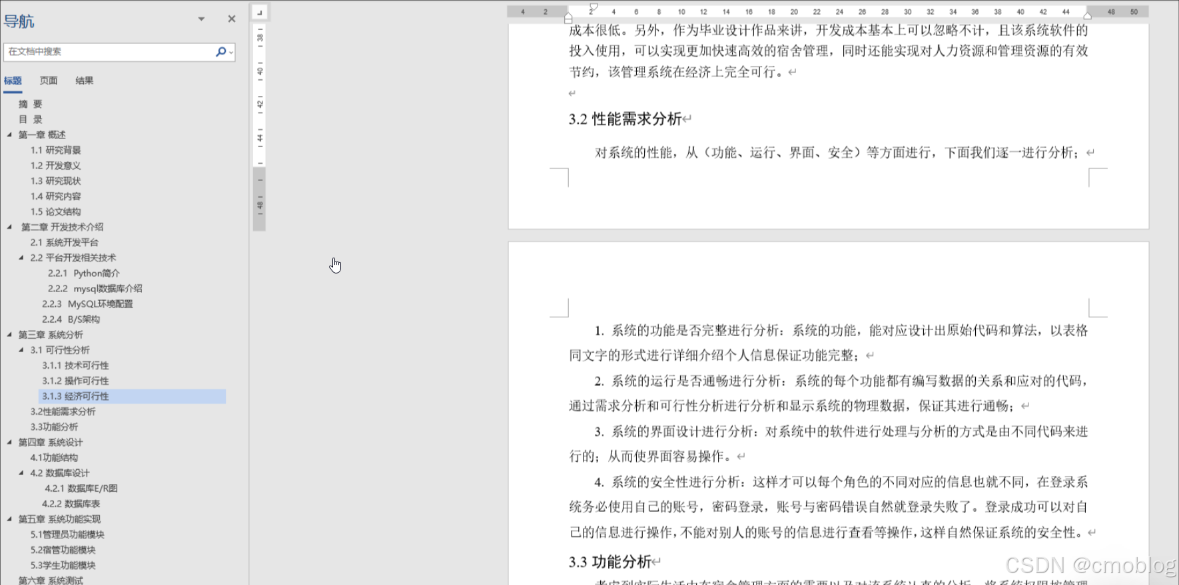Collapse the 第一章 概述 heading
This screenshot has height=585, width=1179.
[x=9, y=134]
